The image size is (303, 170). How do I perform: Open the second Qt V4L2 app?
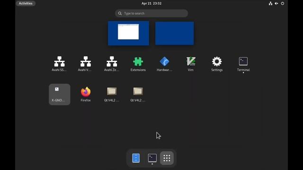(x=138, y=94)
